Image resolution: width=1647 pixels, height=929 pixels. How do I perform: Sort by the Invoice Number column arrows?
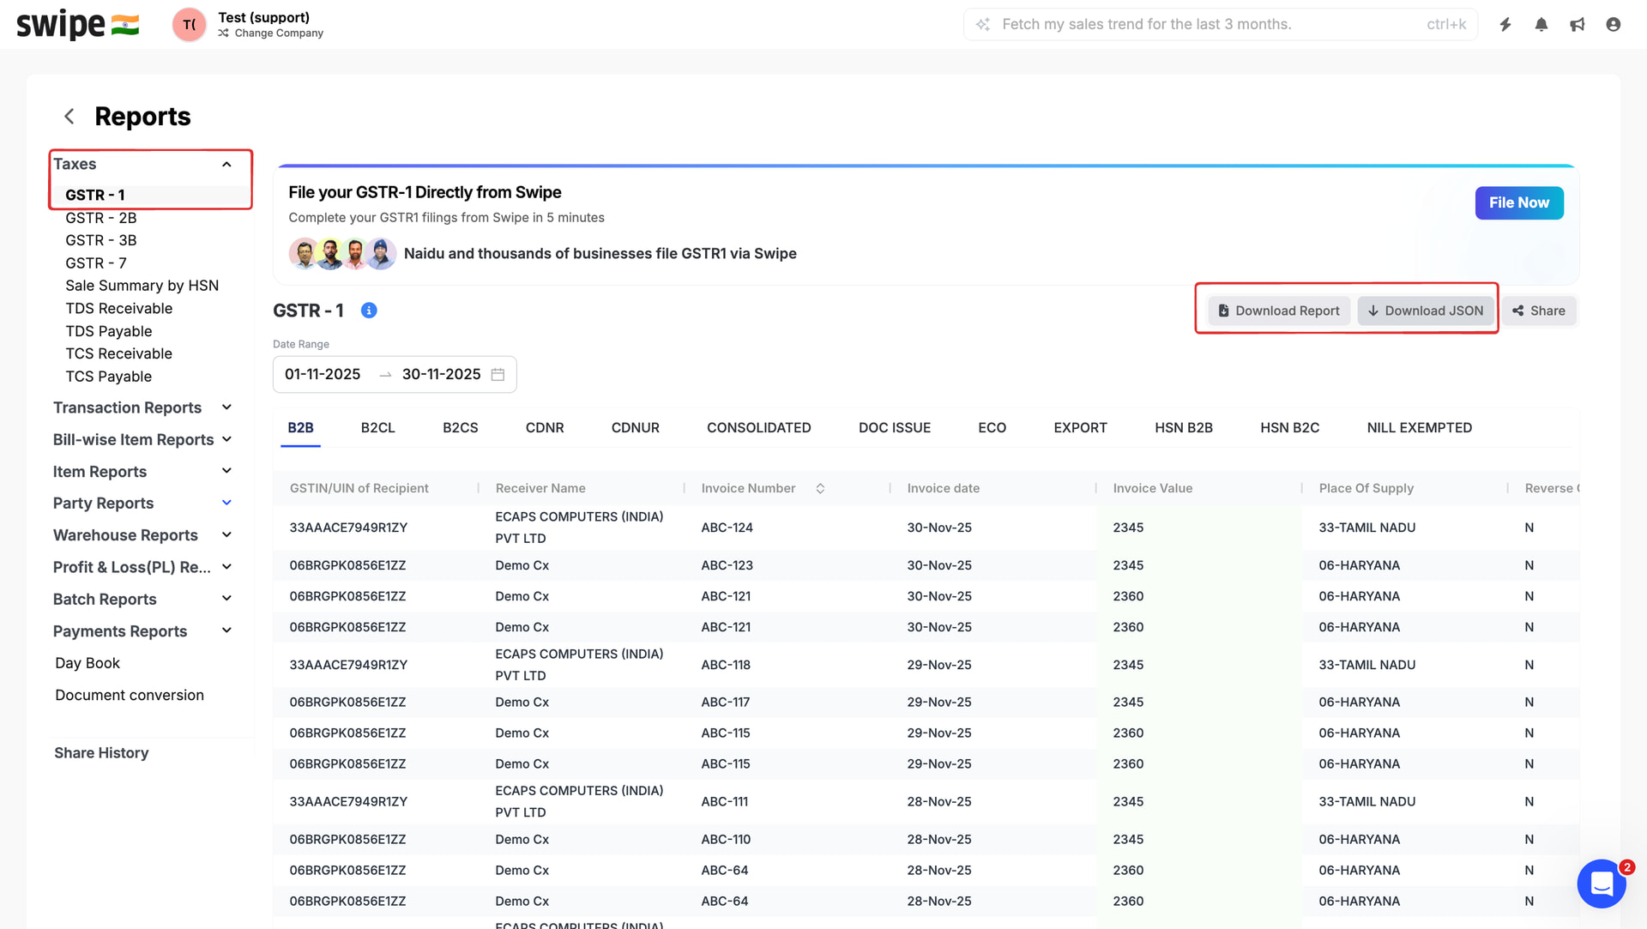click(820, 488)
